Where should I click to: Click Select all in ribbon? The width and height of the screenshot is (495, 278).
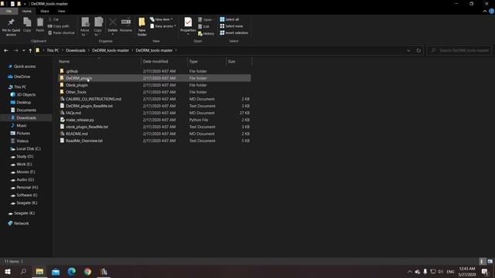click(x=230, y=19)
